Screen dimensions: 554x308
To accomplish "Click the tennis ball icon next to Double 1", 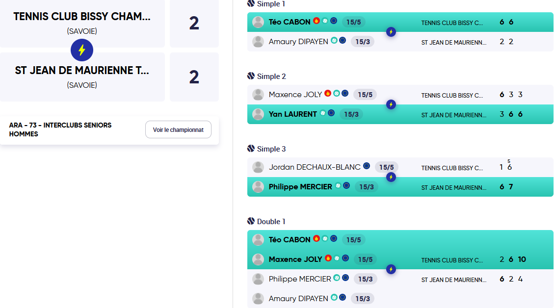I will pyautogui.click(x=251, y=221).
